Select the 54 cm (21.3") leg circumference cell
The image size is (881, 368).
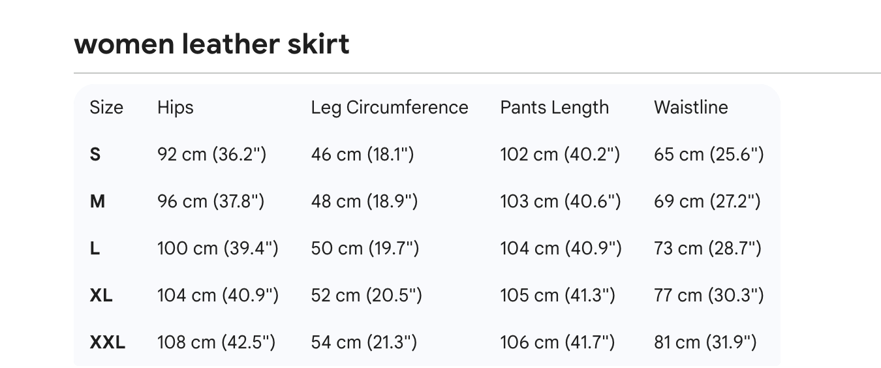(x=363, y=342)
